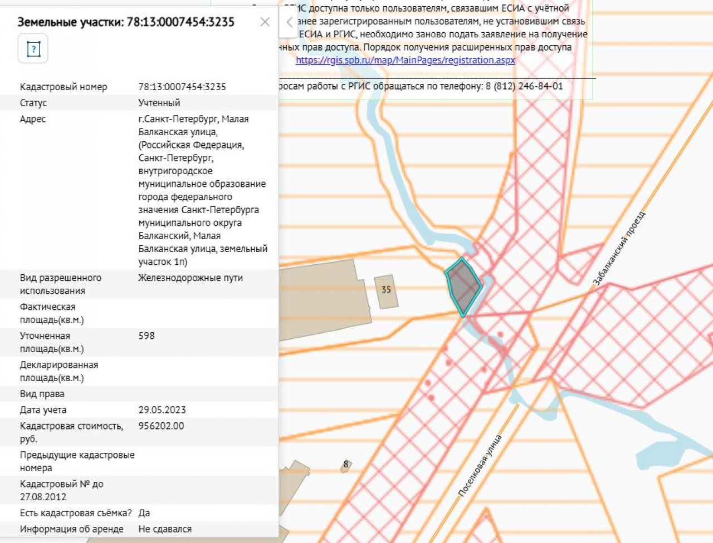Collapse the side panel with the left chevron
Viewport: 713px width, 543px height.
pyautogui.click(x=289, y=22)
